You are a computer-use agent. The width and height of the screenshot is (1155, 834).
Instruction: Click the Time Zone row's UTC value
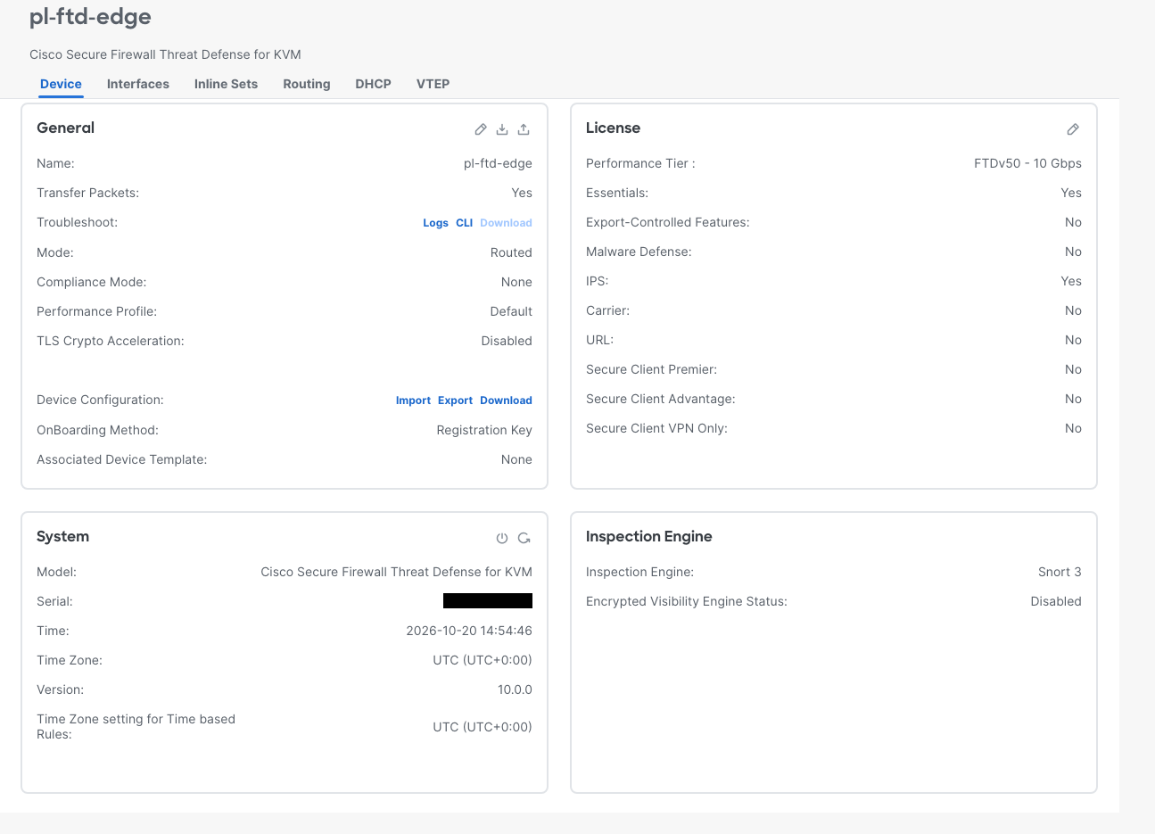(483, 660)
